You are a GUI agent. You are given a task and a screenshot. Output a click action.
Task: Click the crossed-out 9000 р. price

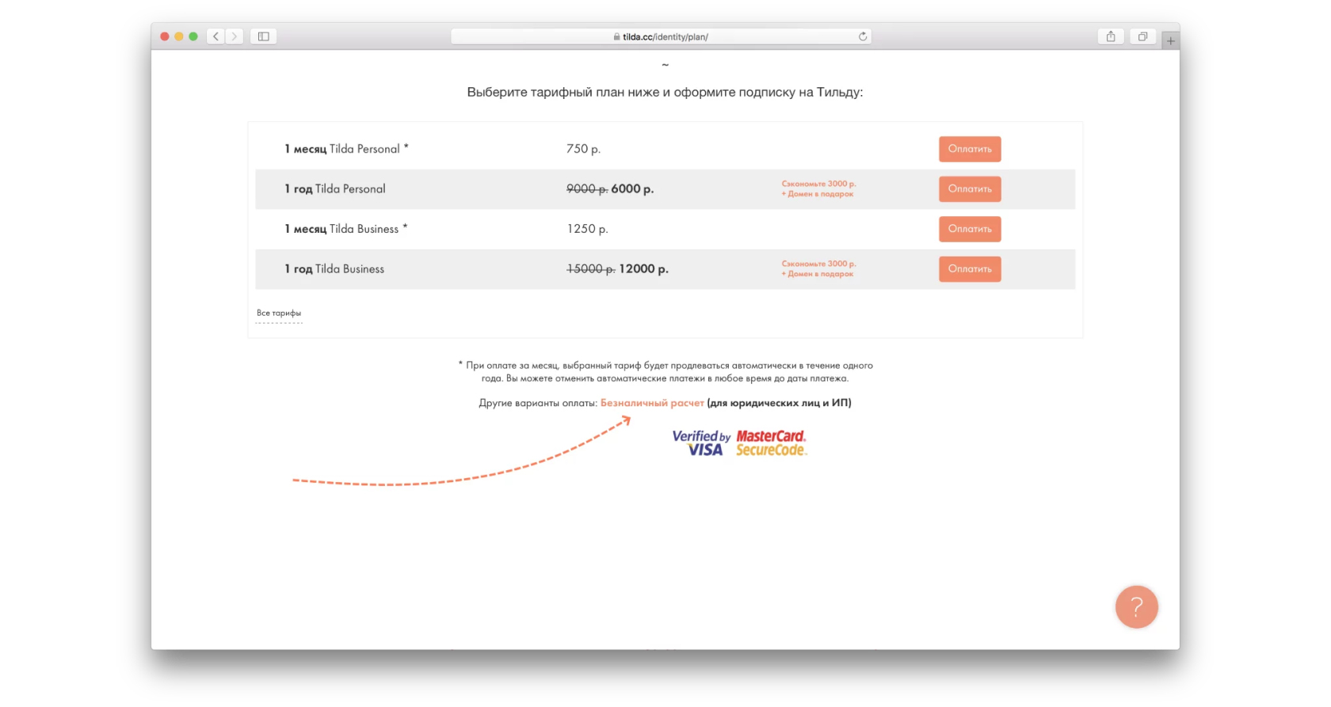pos(587,189)
